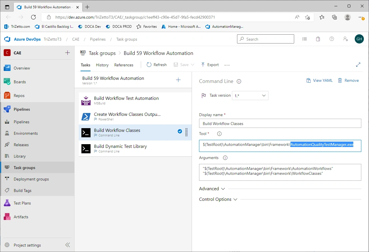Image resolution: width=369 pixels, height=252 pixels.
Task: Click the Repos icon in sidebar
Action: tap(7, 95)
